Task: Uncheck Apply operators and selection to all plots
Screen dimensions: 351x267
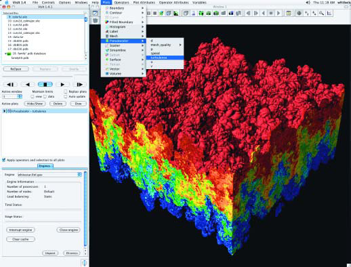Action: pos(4,160)
